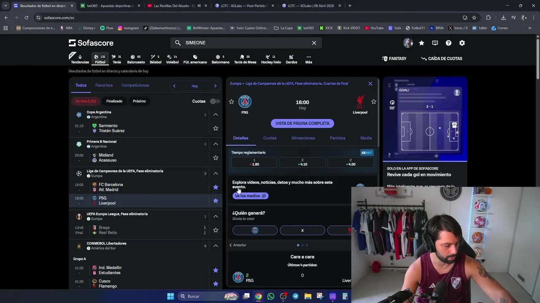Open the Balonmano sport category
Viewport: 540px width, 303px height.
220,59
